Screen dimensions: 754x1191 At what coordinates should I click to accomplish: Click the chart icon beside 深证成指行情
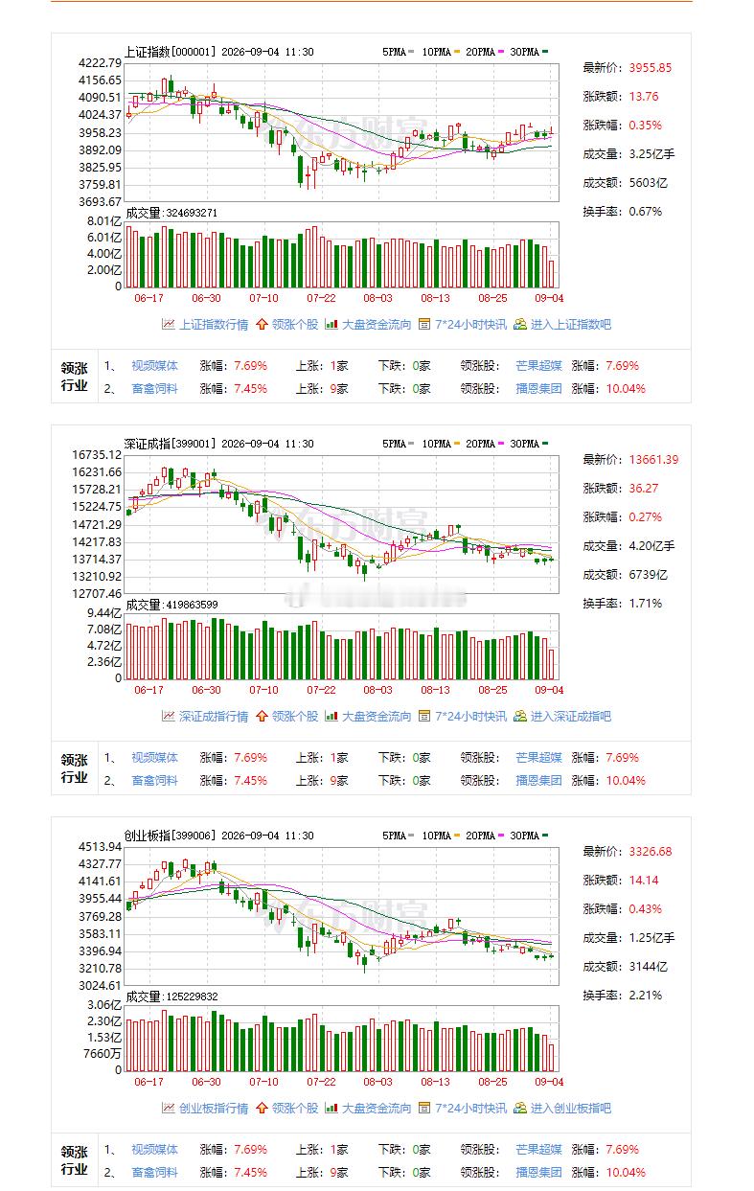[x=168, y=716]
